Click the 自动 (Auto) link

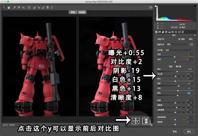(x=171, y=66)
